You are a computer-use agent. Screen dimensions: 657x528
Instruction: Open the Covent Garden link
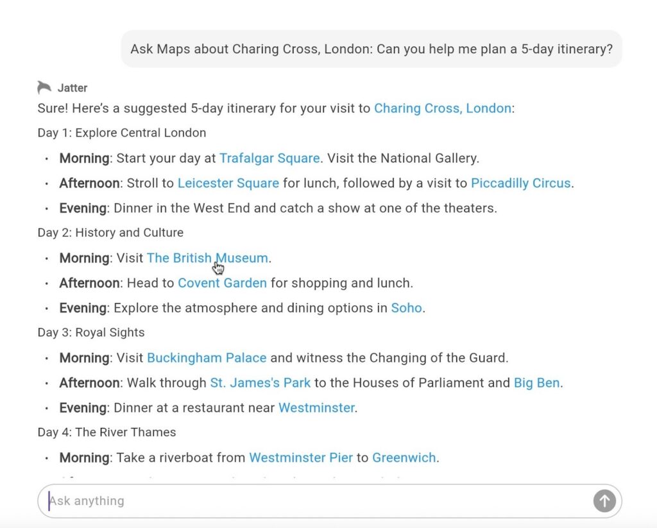pyautogui.click(x=222, y=283)
